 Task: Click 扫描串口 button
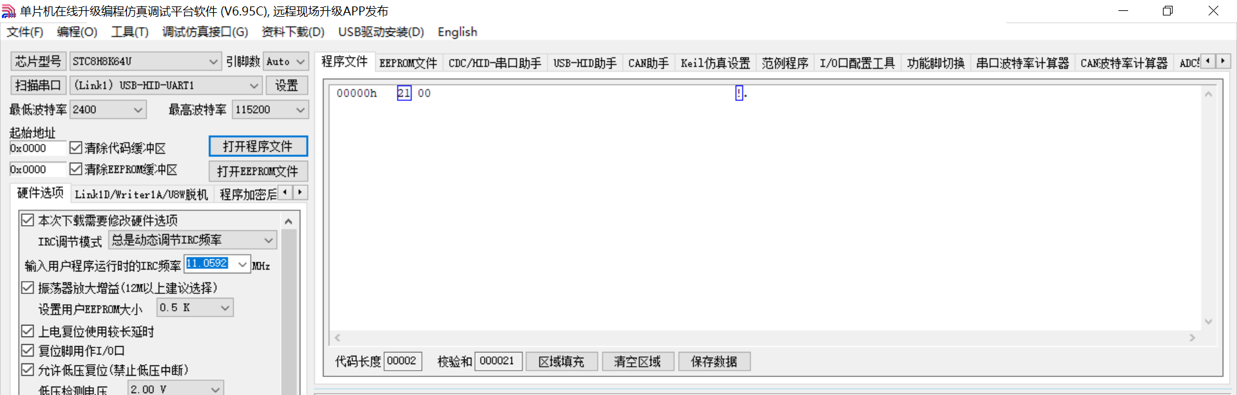38,86
